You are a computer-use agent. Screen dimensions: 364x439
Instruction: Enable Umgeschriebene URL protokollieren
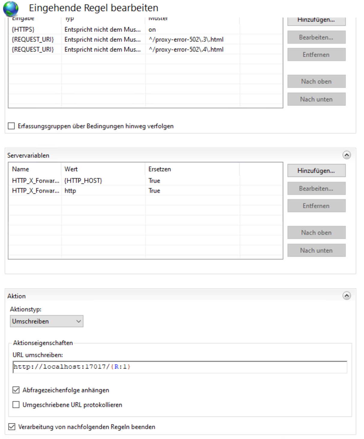pyautogui.click(x=16, y=405)
